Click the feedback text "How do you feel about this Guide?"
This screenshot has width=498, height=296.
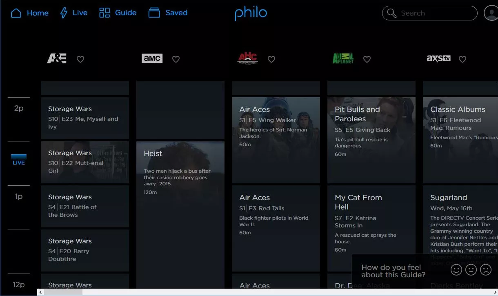[x=393, y=271]
